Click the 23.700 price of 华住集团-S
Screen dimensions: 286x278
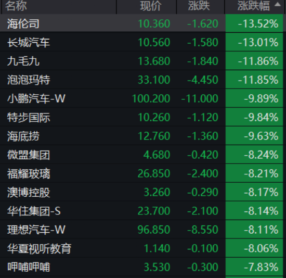pos(154,211)
